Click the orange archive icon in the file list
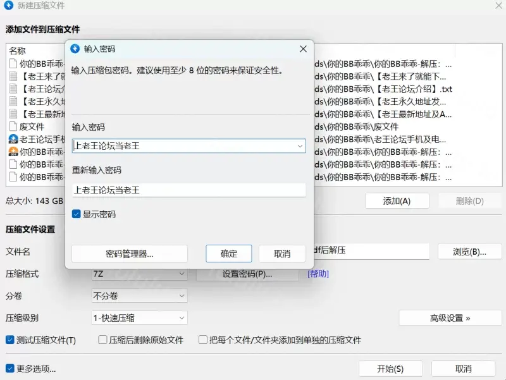The image size is (506, 380). point(13,152)
